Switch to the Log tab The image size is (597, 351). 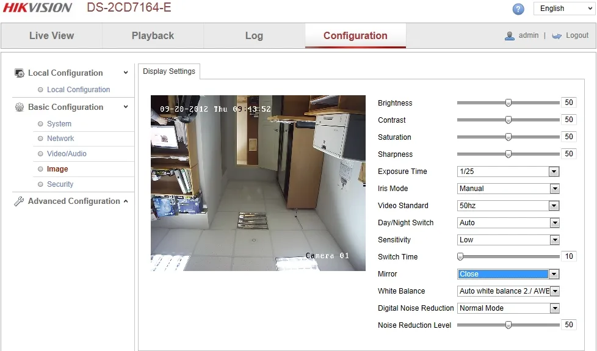click(x=254, y=36)
